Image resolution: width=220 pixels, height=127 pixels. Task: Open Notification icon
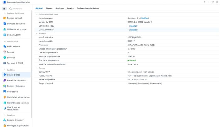pos(5,92)
